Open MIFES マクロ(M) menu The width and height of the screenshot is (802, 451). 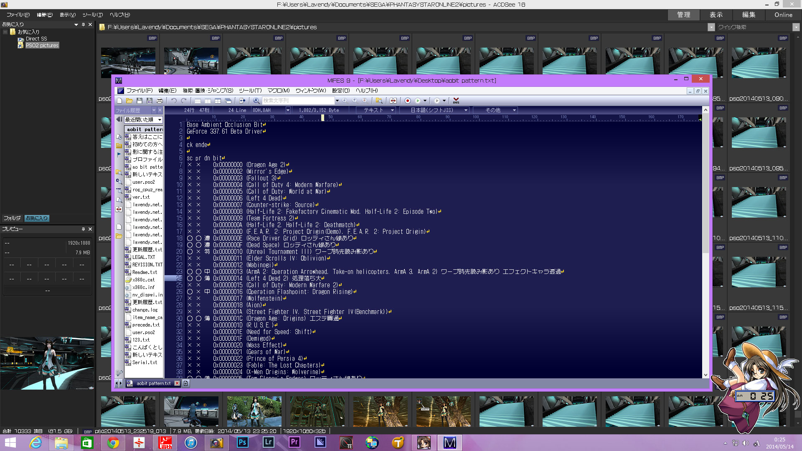[x=279, y=91]
